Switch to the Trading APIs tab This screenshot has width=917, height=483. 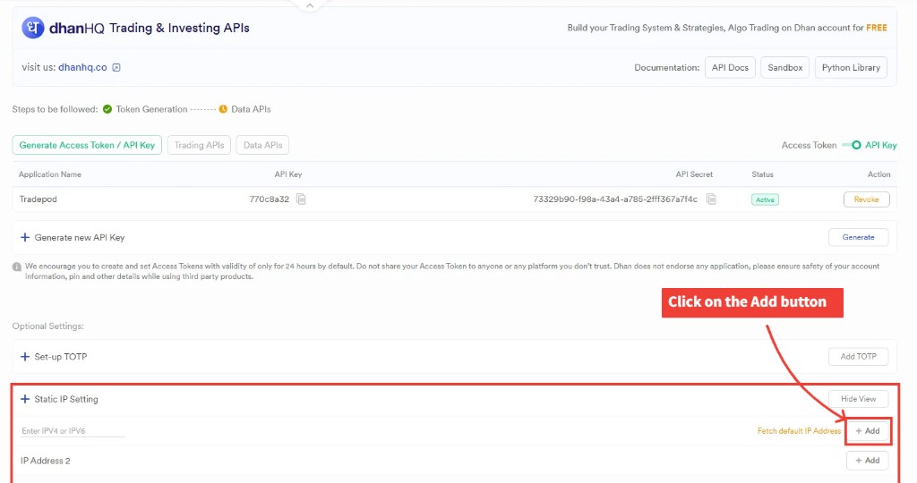[199, 146]
